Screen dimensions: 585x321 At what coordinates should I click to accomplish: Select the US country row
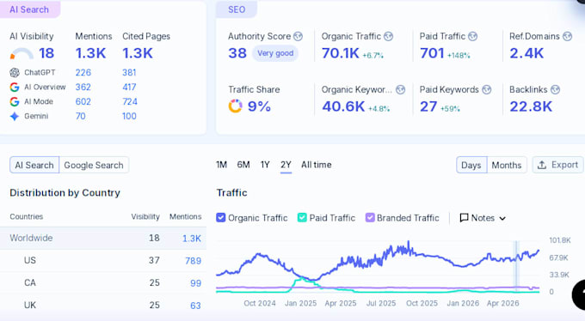(x=103, y=260)
